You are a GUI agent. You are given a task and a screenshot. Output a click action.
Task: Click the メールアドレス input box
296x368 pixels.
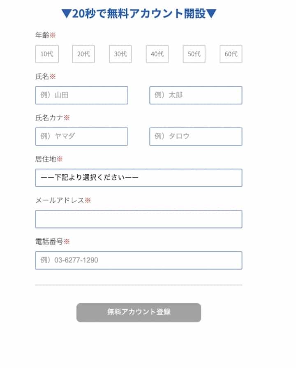tap(139, 219)
